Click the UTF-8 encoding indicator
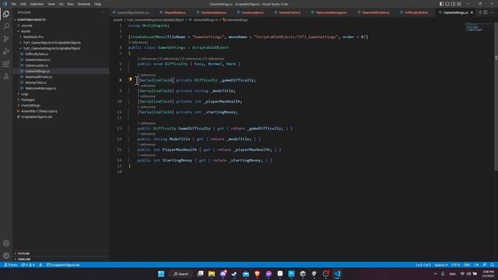Screen dimensions: 498x280 [x=456, y=264]
